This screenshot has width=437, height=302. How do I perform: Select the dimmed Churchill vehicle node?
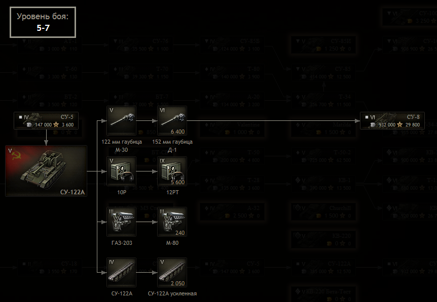point(323,212)
